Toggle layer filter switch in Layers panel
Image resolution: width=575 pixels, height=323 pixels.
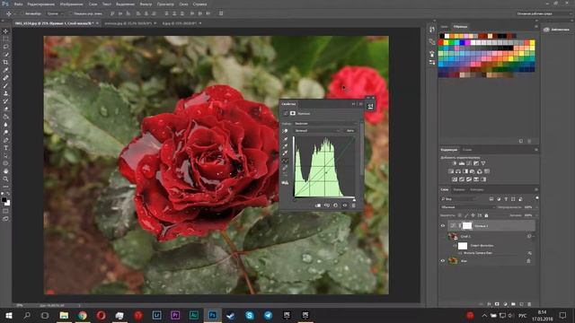point(537,198)
